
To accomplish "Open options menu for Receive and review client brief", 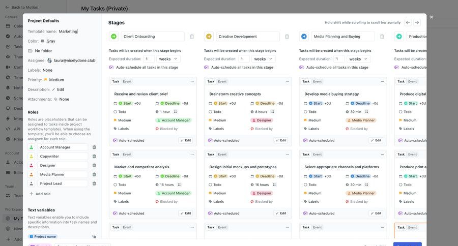I will [192, 81].
